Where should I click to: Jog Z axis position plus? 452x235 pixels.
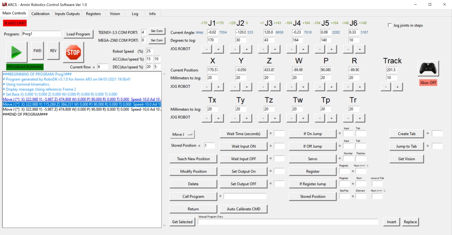[275, 87]
